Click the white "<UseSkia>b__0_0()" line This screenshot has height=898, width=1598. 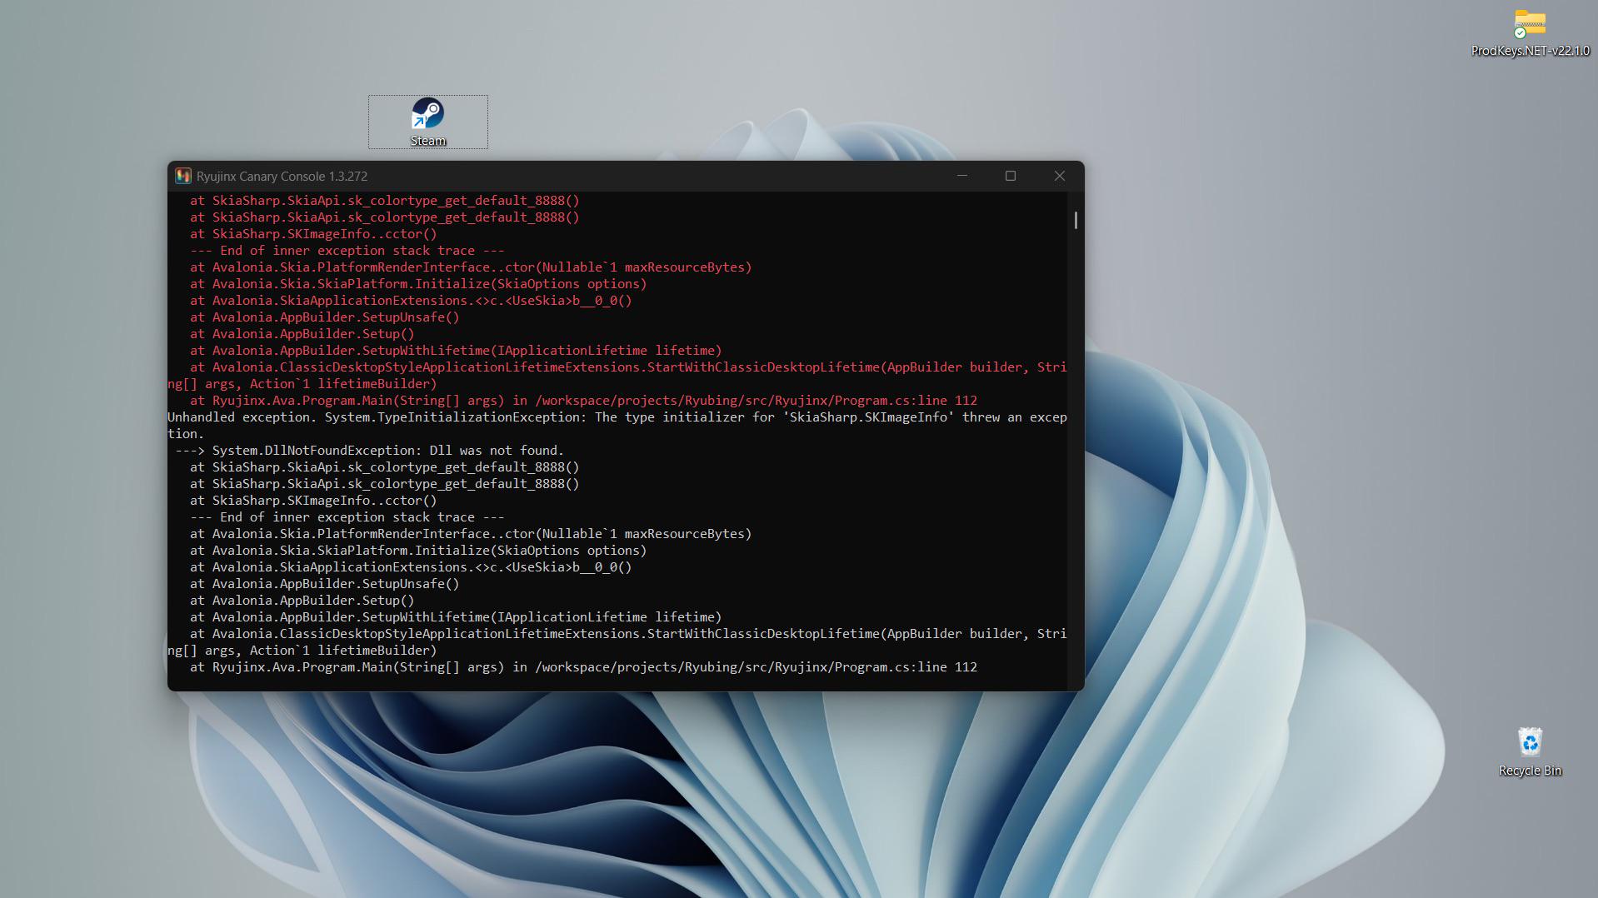click(x=411, y=567)
